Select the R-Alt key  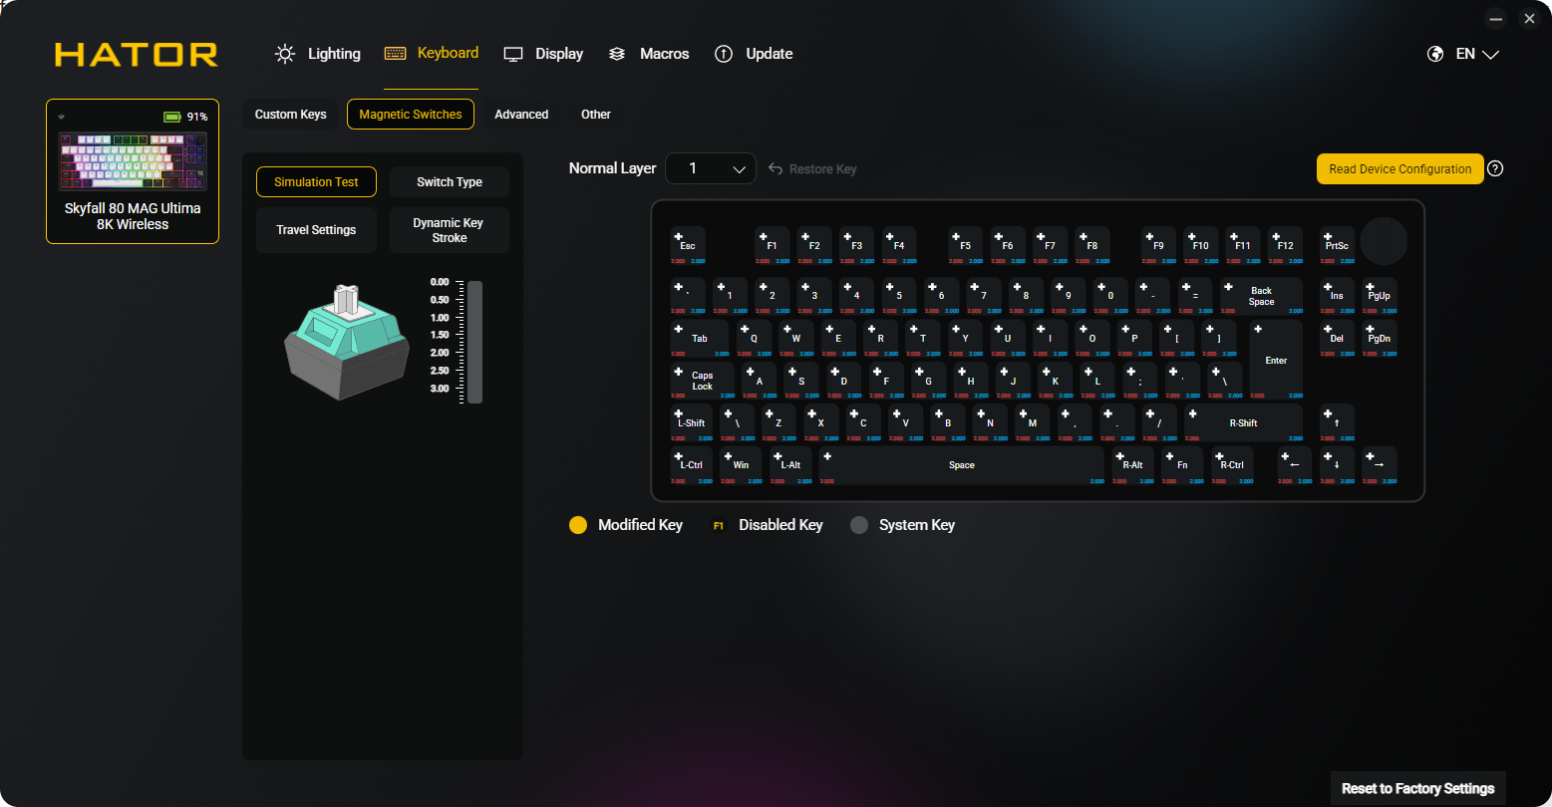(1132, 465)
